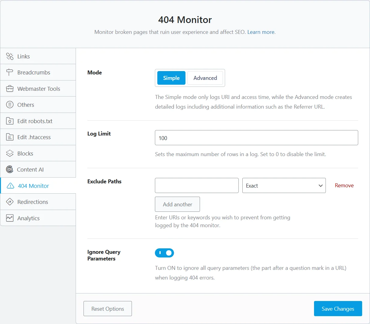
Task: Click Save Changes button
Action: point(338,309)
